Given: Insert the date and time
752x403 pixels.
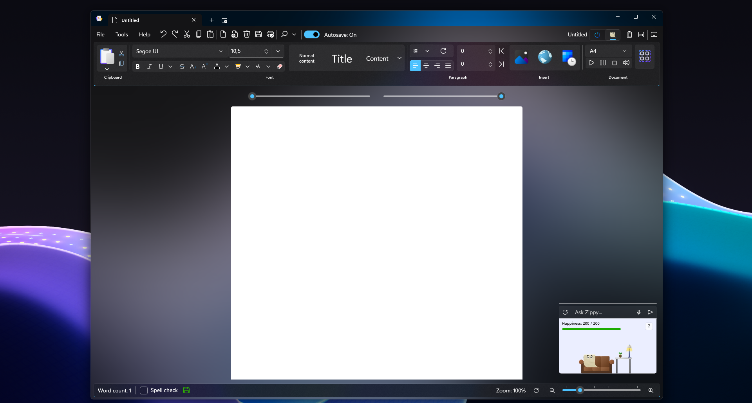Looking at the screenshot, I should (569, 58).
